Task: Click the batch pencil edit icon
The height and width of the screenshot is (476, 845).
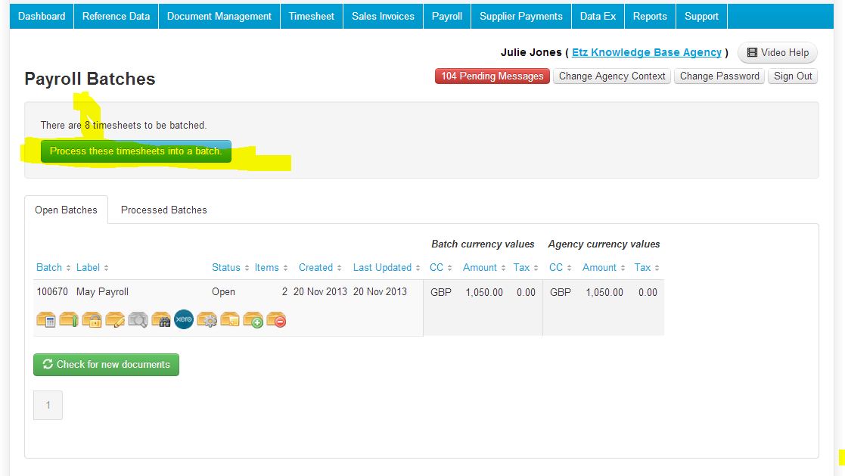Action: tap(115, 319)
